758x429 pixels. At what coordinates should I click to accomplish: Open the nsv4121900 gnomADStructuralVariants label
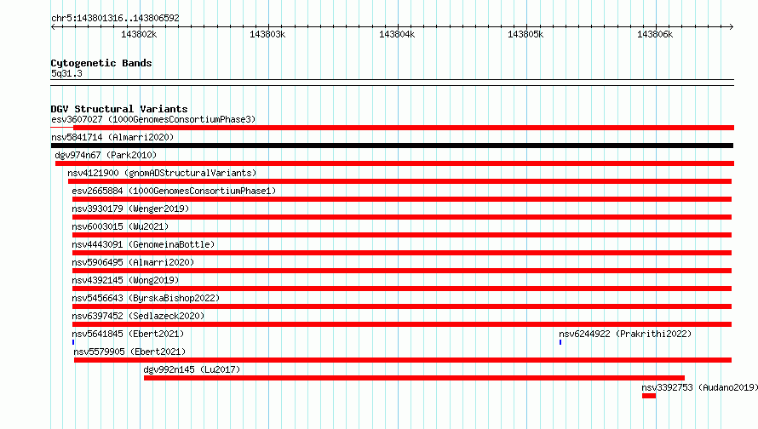click(x=162, y=173)
